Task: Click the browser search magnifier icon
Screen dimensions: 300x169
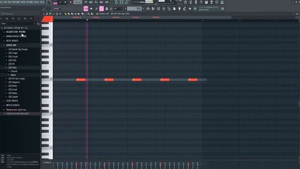Action: click(38, 24)
